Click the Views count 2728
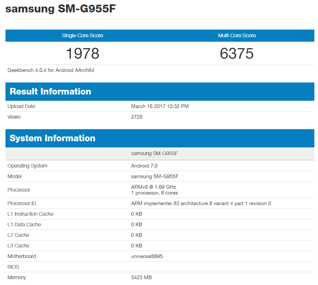Viewport: 318px width, 285px height. click(x=137, y=117)
